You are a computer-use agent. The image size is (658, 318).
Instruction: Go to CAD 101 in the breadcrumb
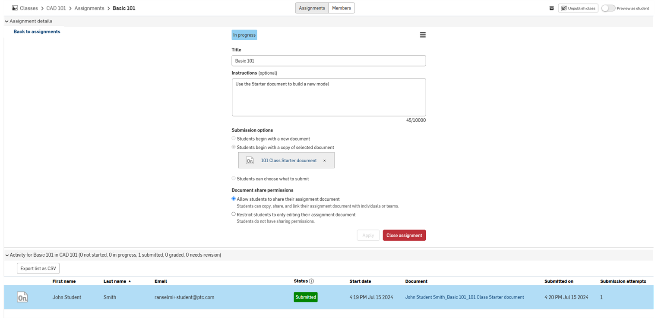pyautogui.click(x=56, y=8)
